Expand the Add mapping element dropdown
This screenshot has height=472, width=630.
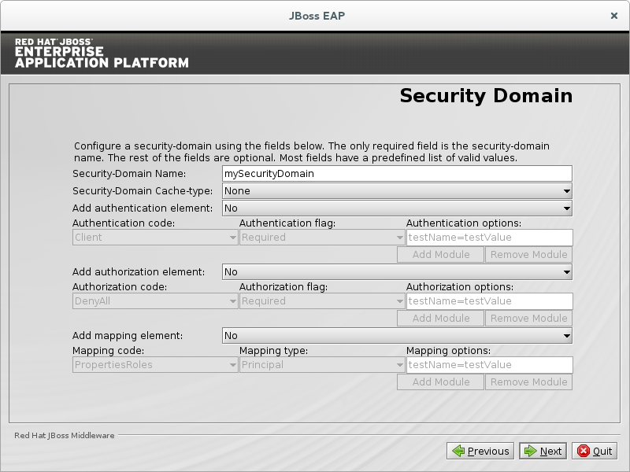[396, 336]
